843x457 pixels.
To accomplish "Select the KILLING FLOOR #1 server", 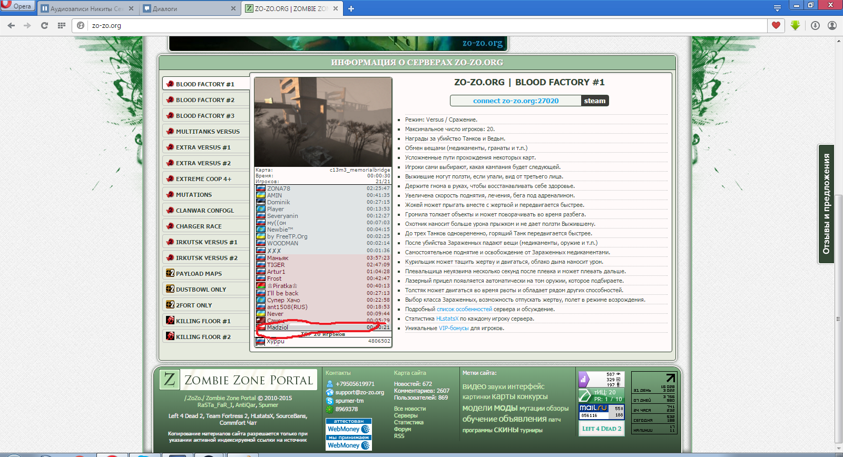I will point(203,321).
